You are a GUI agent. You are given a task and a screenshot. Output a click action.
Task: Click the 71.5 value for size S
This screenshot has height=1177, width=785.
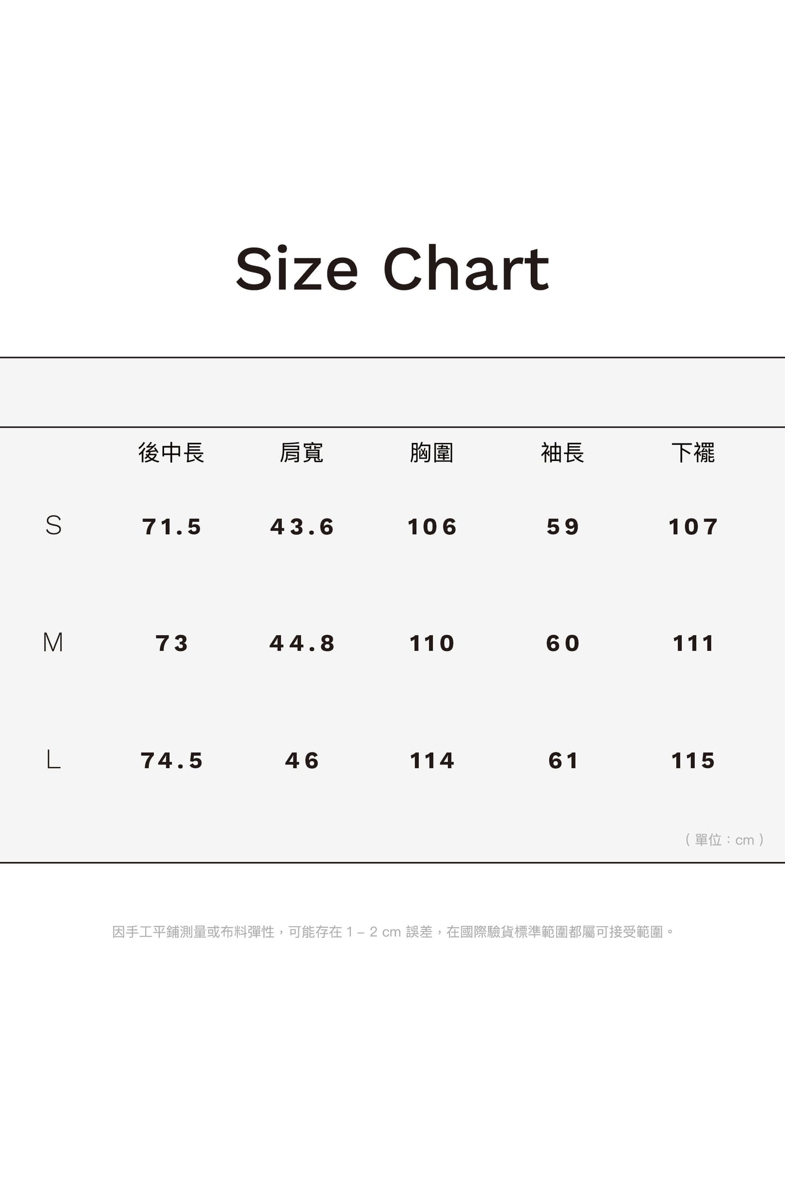(x=172, y=527)
